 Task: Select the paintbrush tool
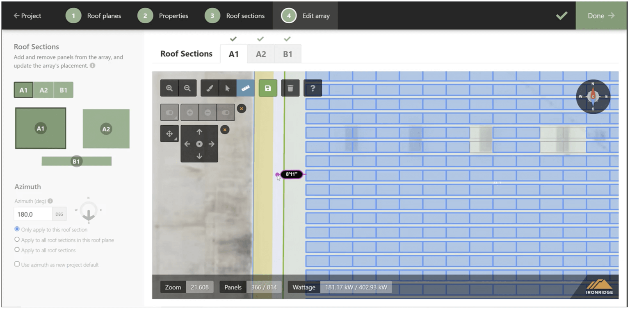(210, 88)
